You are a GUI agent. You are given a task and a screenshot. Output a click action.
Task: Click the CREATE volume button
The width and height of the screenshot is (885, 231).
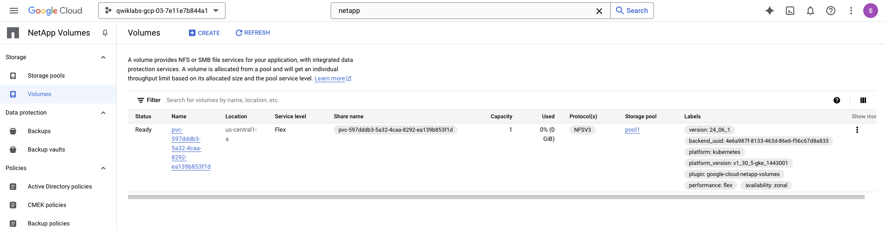(x=204, y=33)
